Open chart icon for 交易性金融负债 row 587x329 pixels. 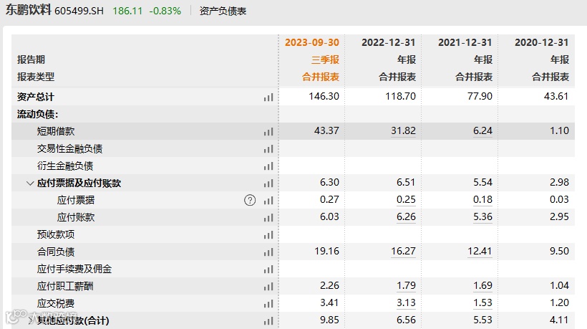(268, 149)
